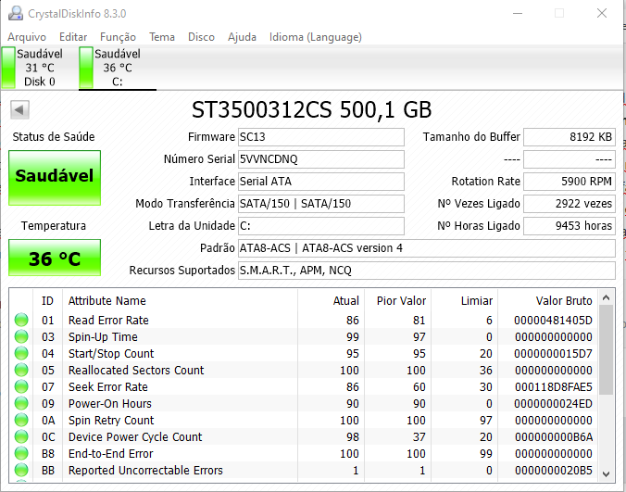This screenshot has width=626, height=492.
Task: Select the C: disk tab at 36 °C
Action: 118,68
